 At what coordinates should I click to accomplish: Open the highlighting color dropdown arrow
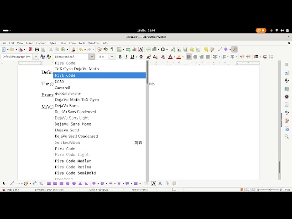(183, 57)
